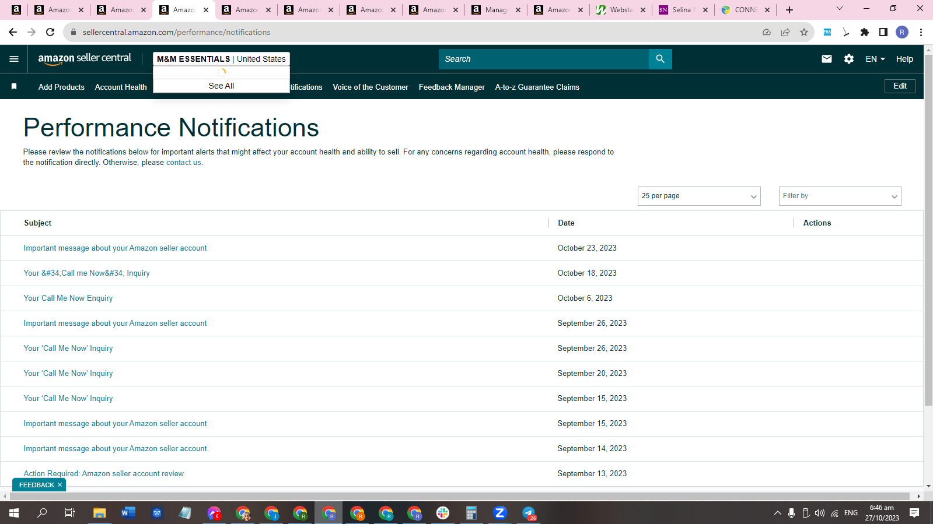The width and height of the screenshot is (933, 524).
Task: Open the Seller Central settings gear
Action: (849, 59)
